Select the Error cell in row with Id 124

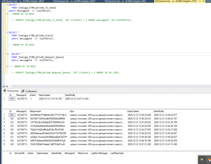pos(97,126)
